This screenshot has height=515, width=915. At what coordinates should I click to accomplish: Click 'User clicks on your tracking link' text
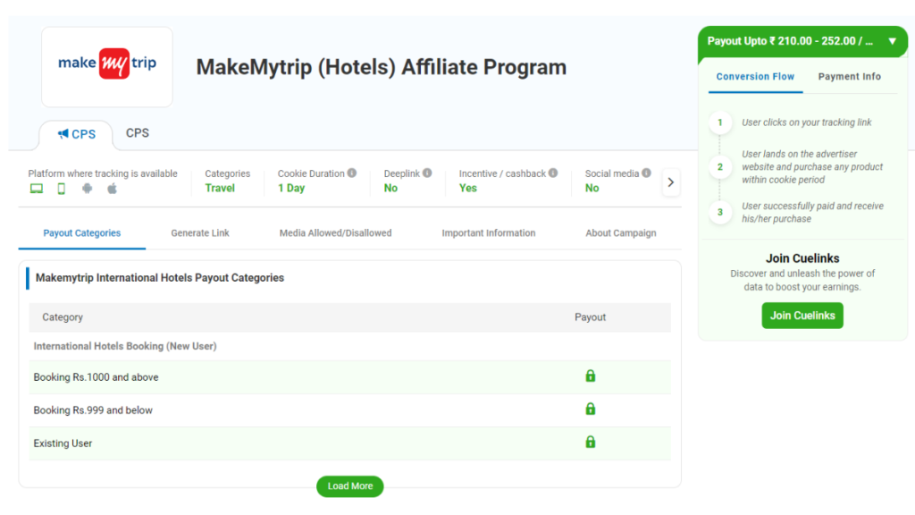[807, 122]
